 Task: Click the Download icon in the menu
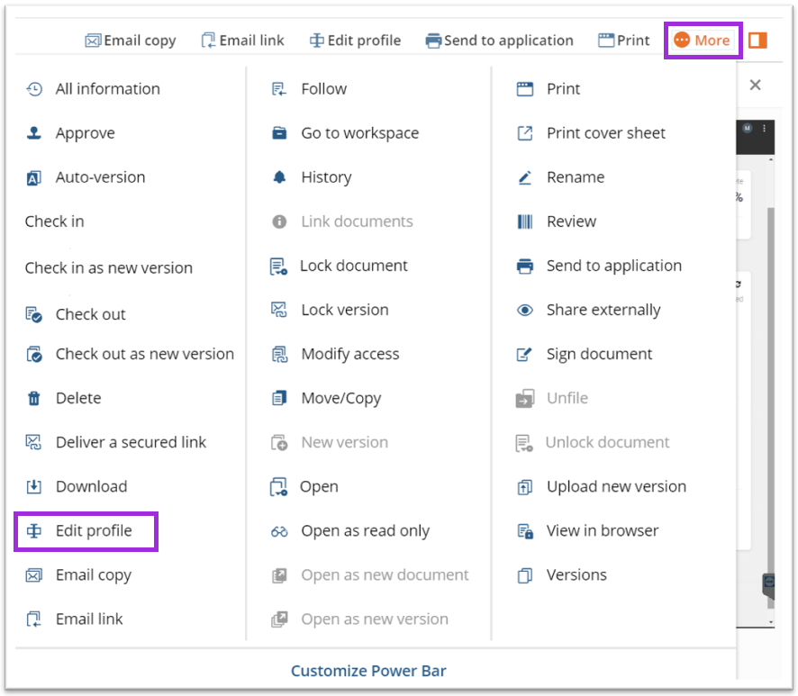33,486
